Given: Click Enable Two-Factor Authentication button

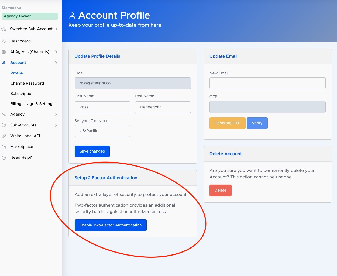Looking at the screenshot, I should pyautogui.click(x=111, y=225).
